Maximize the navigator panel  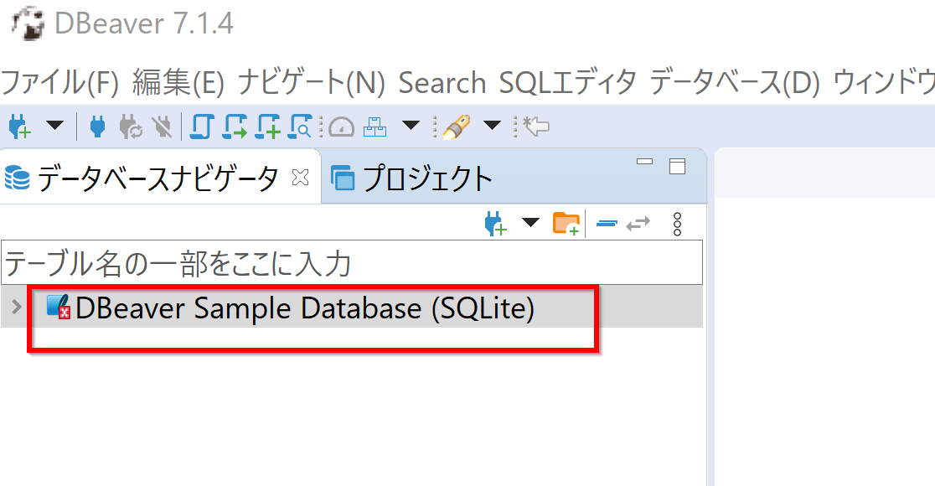point(678,167)
